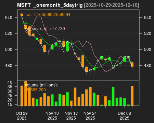Click the Dec 08 2025 date label
This screenshot has height=123, width=154.
pos(124,116)
